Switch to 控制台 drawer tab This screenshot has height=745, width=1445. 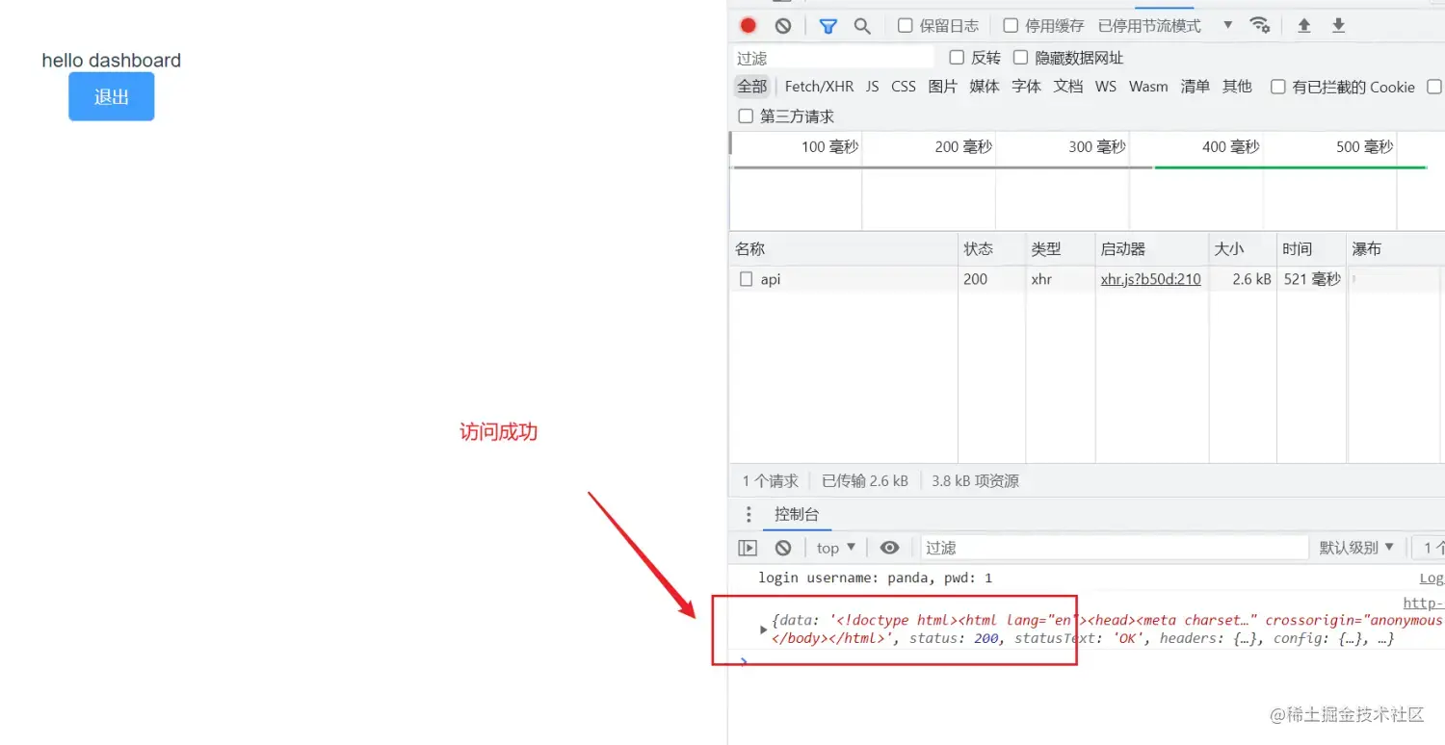pyautogui.click(x=797, y=514)
